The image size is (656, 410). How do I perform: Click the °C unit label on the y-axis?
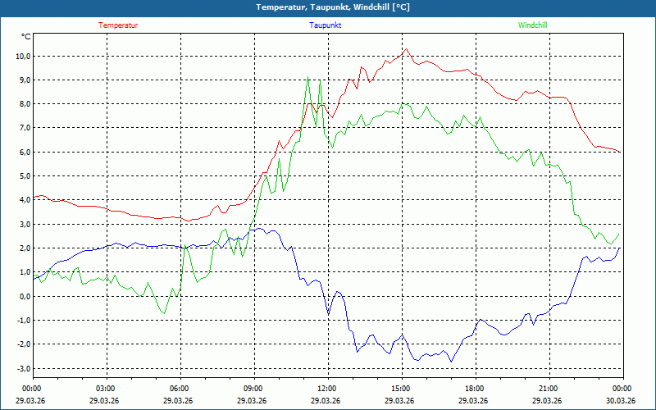point(26,37)
